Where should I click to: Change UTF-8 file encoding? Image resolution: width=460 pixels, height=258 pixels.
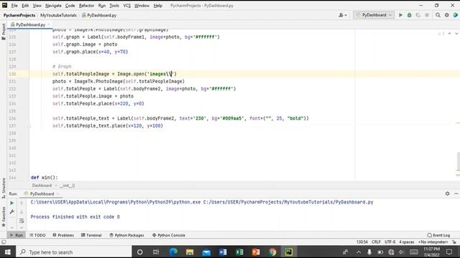tap(390, 242)
